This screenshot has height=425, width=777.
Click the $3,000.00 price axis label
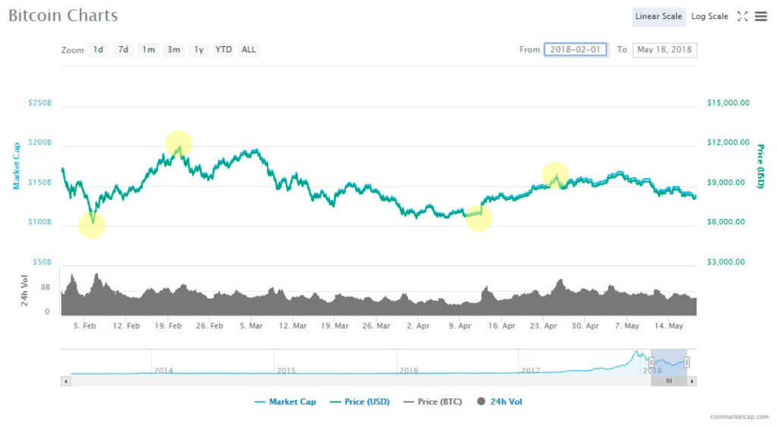click(726, 261)
